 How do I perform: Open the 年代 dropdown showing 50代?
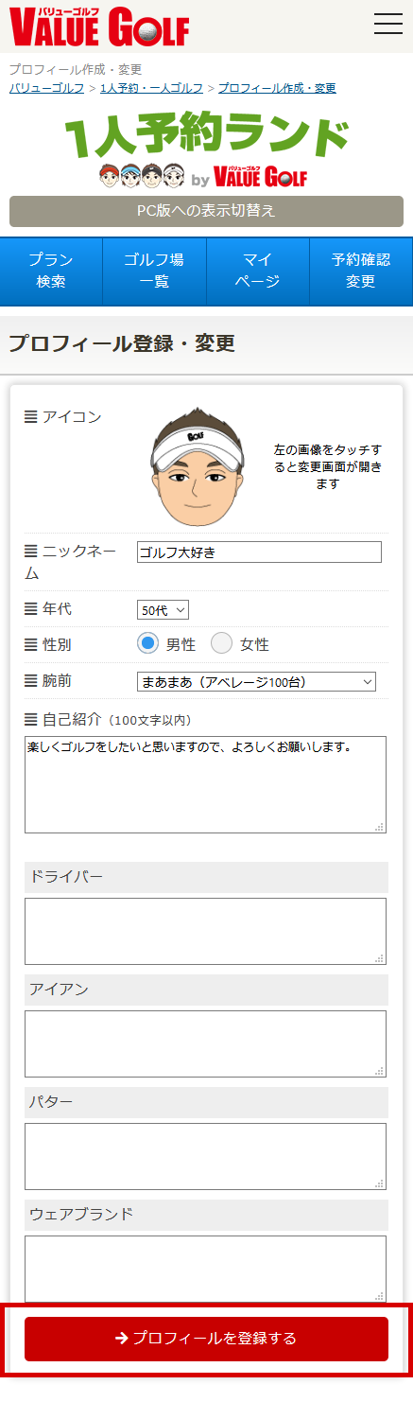coord(163,610)
